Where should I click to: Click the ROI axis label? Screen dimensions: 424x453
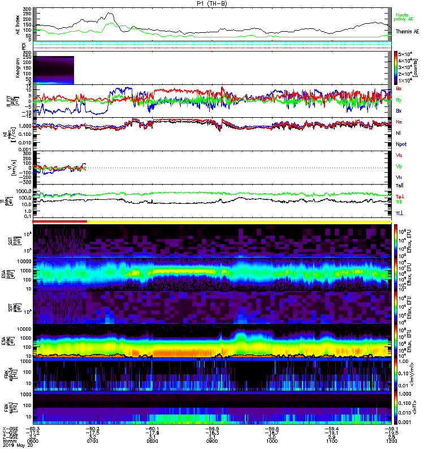[x=24, y=46]
